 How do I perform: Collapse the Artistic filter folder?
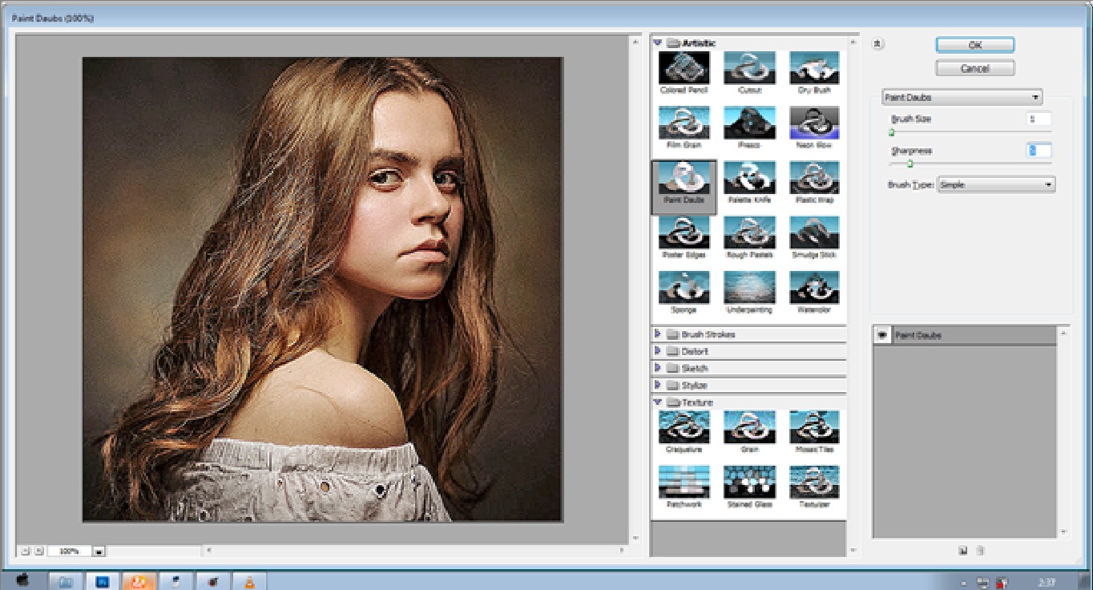tap(658, 42)
